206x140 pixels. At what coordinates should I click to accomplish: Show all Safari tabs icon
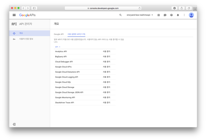click(189, 8)
